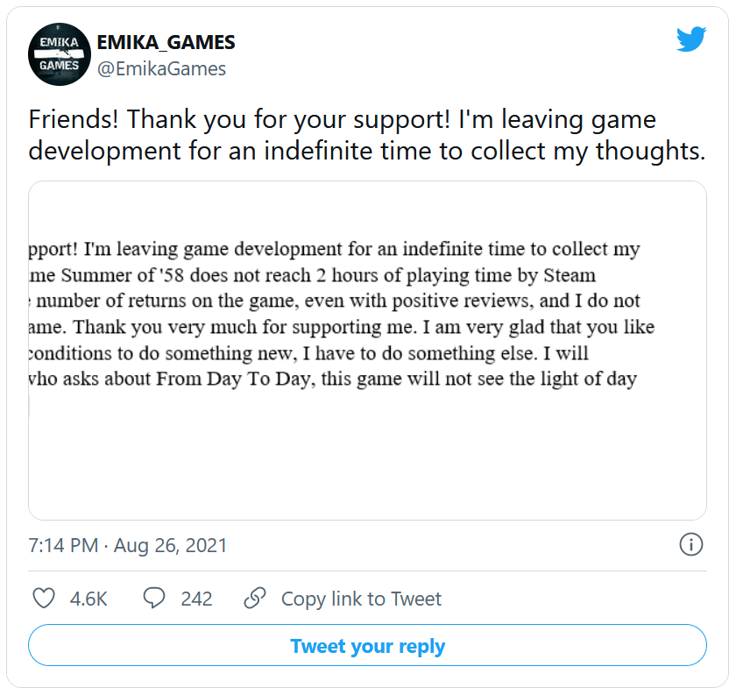Click the "From Day To Day" line in image

[x=333, y=380]
